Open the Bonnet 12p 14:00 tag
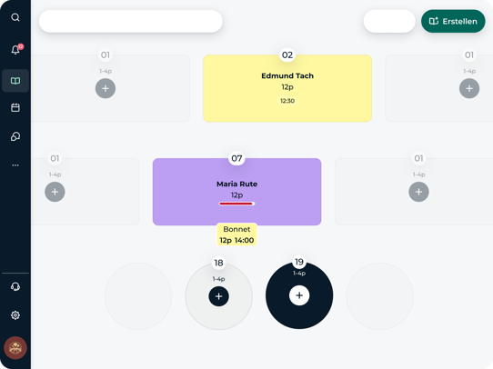 (236, 234)
